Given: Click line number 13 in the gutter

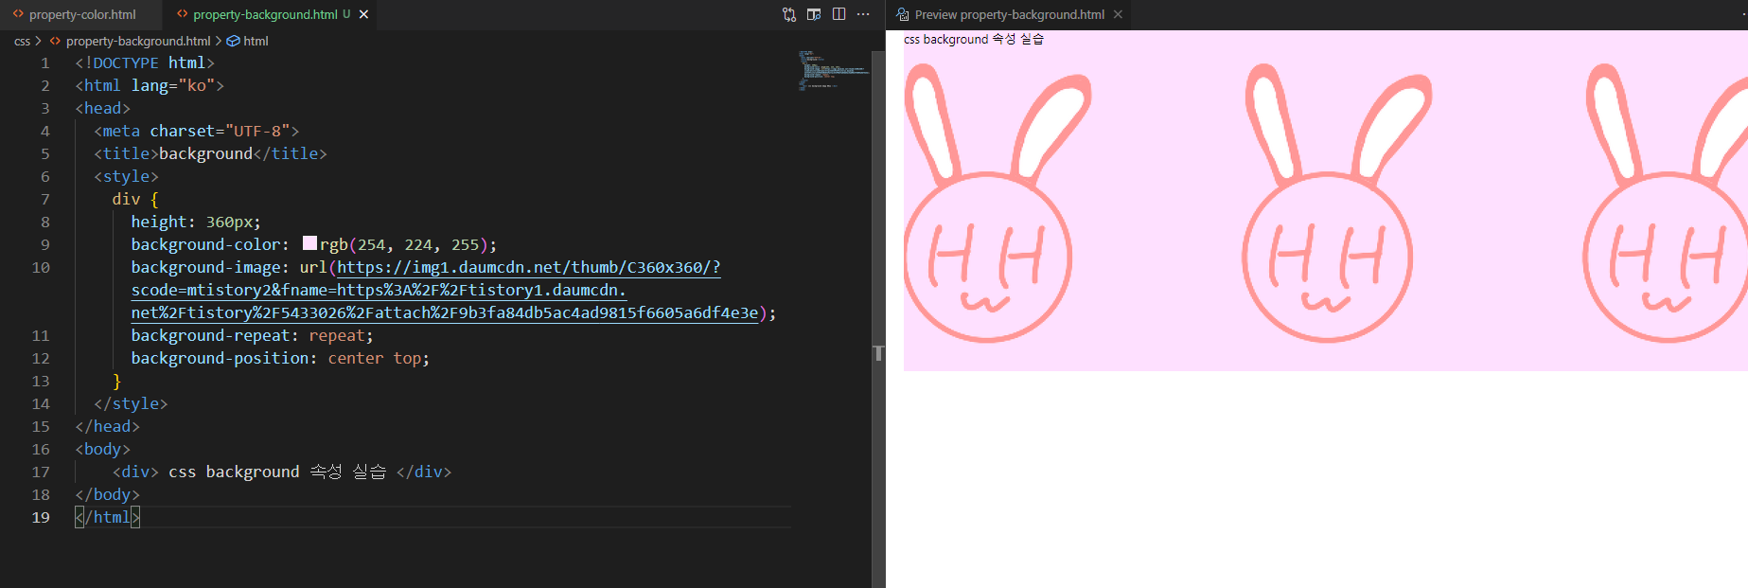Looking at the screenshot, I should tap(41, 381).
